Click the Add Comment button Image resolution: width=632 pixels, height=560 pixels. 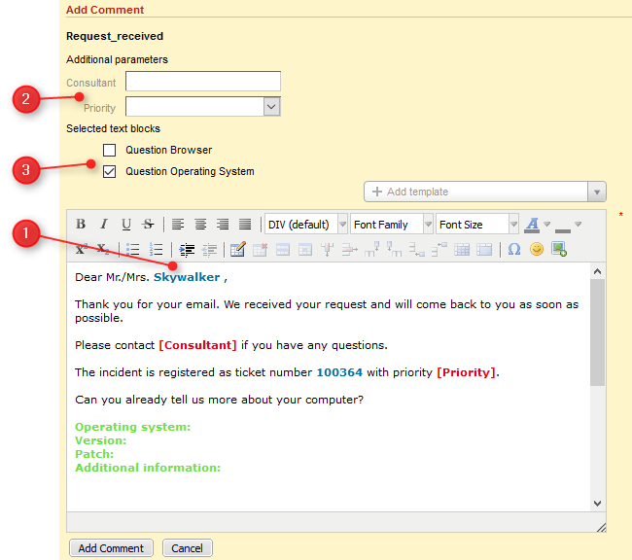click(x=111, y=548)
